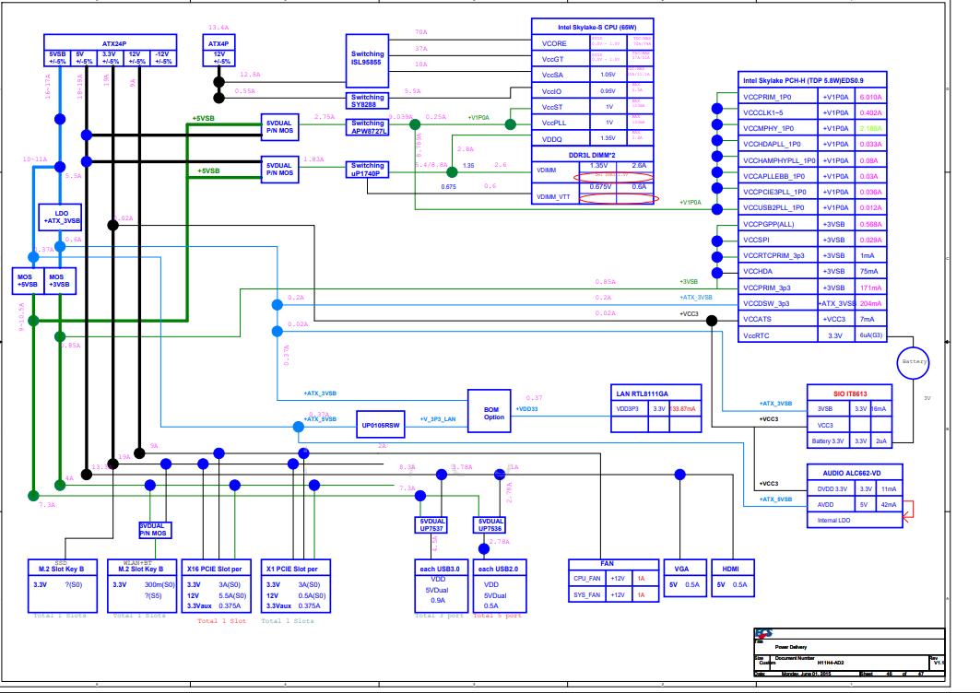The image size is (980, 693).
Task: Select the MOS +5VSB block
Action: click(x=29, y=280)
